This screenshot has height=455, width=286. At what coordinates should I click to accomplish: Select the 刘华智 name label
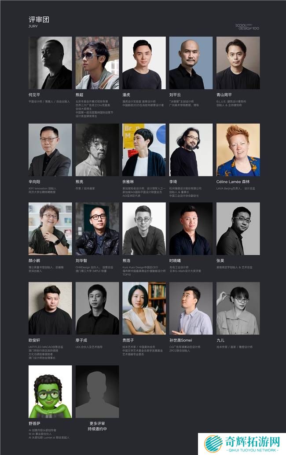(x=81, y=261)
